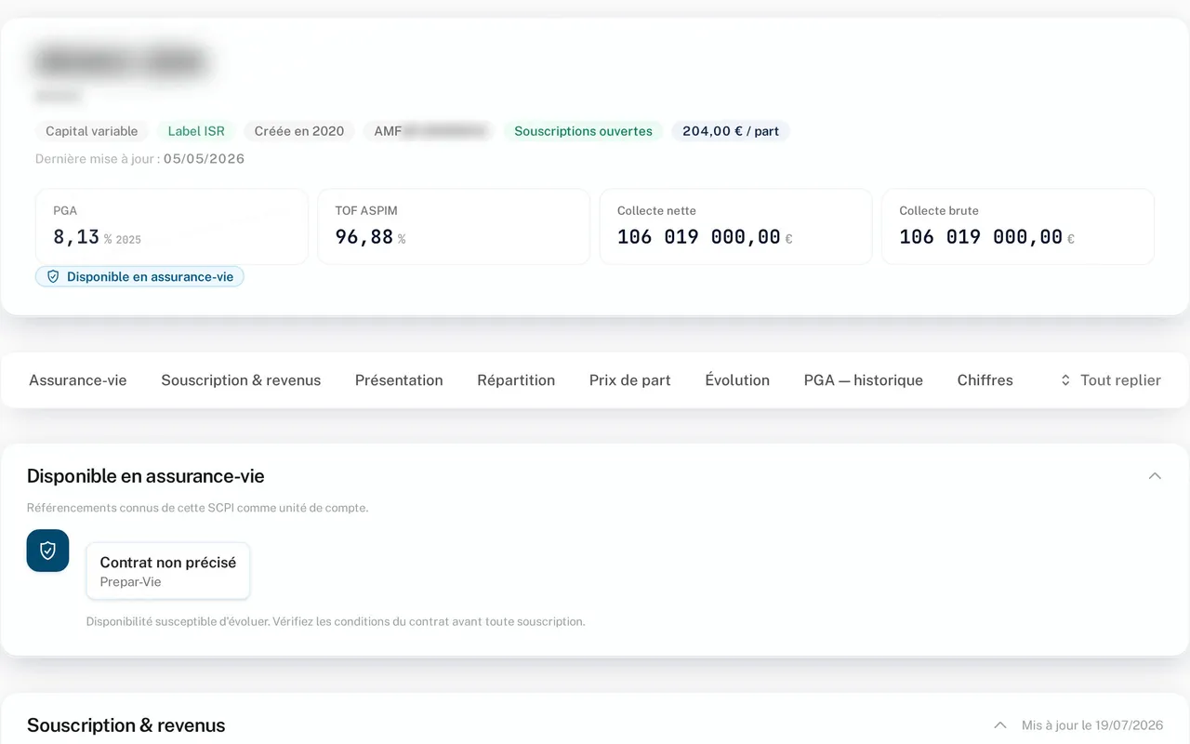The height and width of the screenshot is (744, 1190).
Task: Click the Souscription & revenus section heading
Action: [x=126, y=725]
